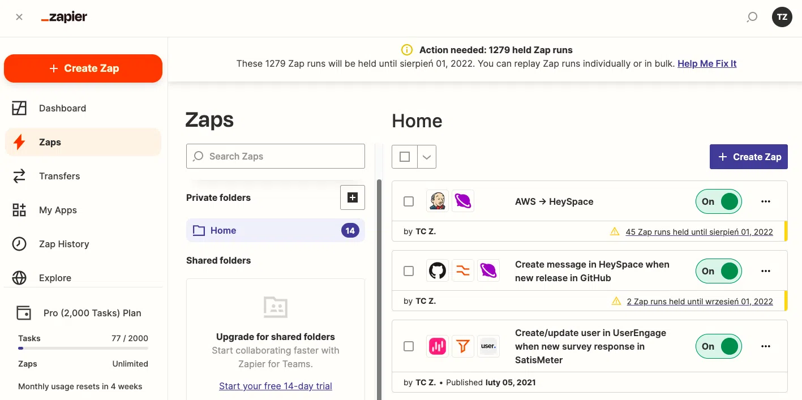Screen dimensions: 802x400
Task: Click the Transfers arrows icon
Action: (19, 176)
